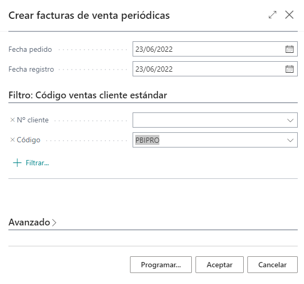Open the Fecha pedido calendar picker
The width and height of the screenshot is (304, 284).
click(289, 49)
